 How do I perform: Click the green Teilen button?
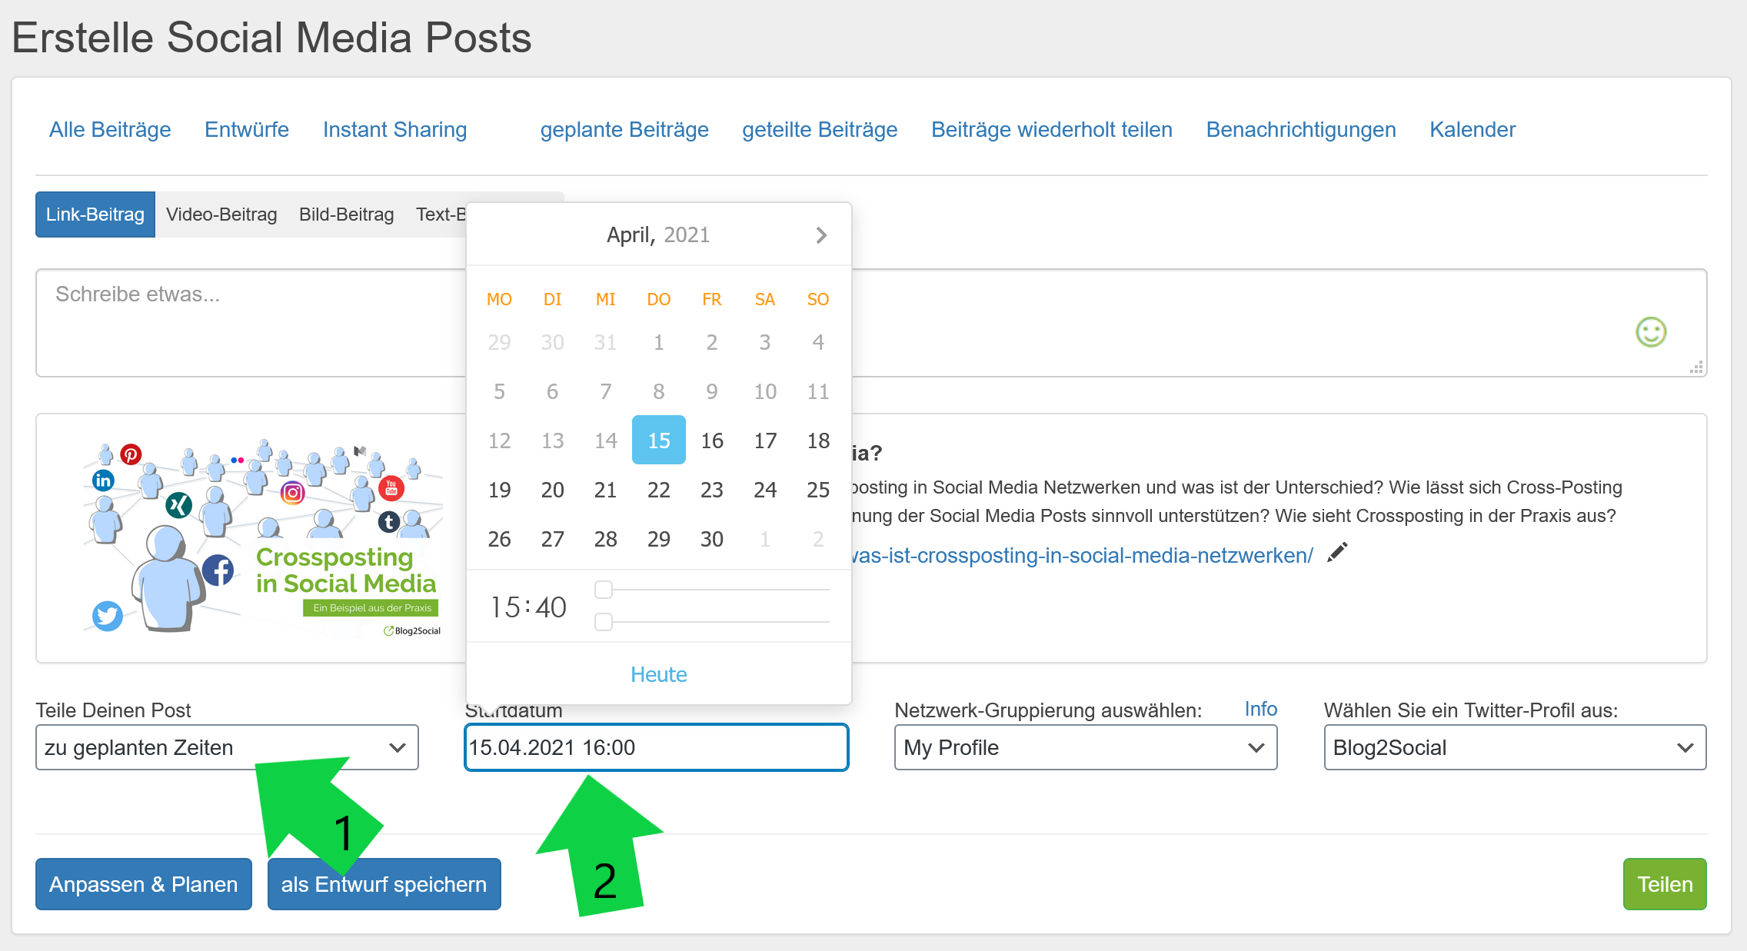coord(1664,883)
